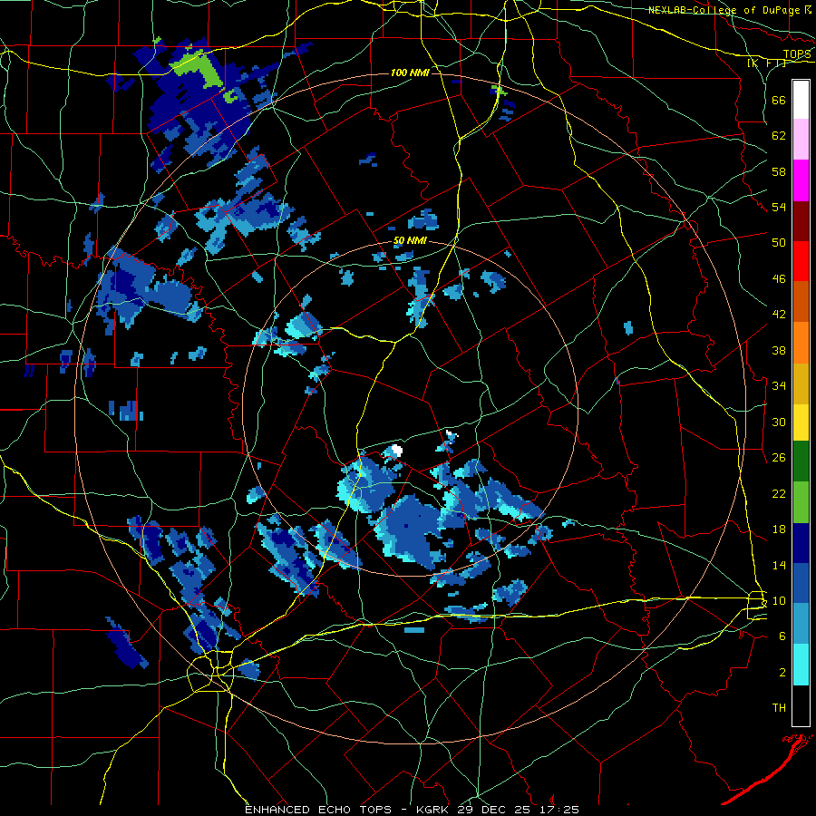Click the 'KGRK' station identifier in the caption

click(433, 810)
